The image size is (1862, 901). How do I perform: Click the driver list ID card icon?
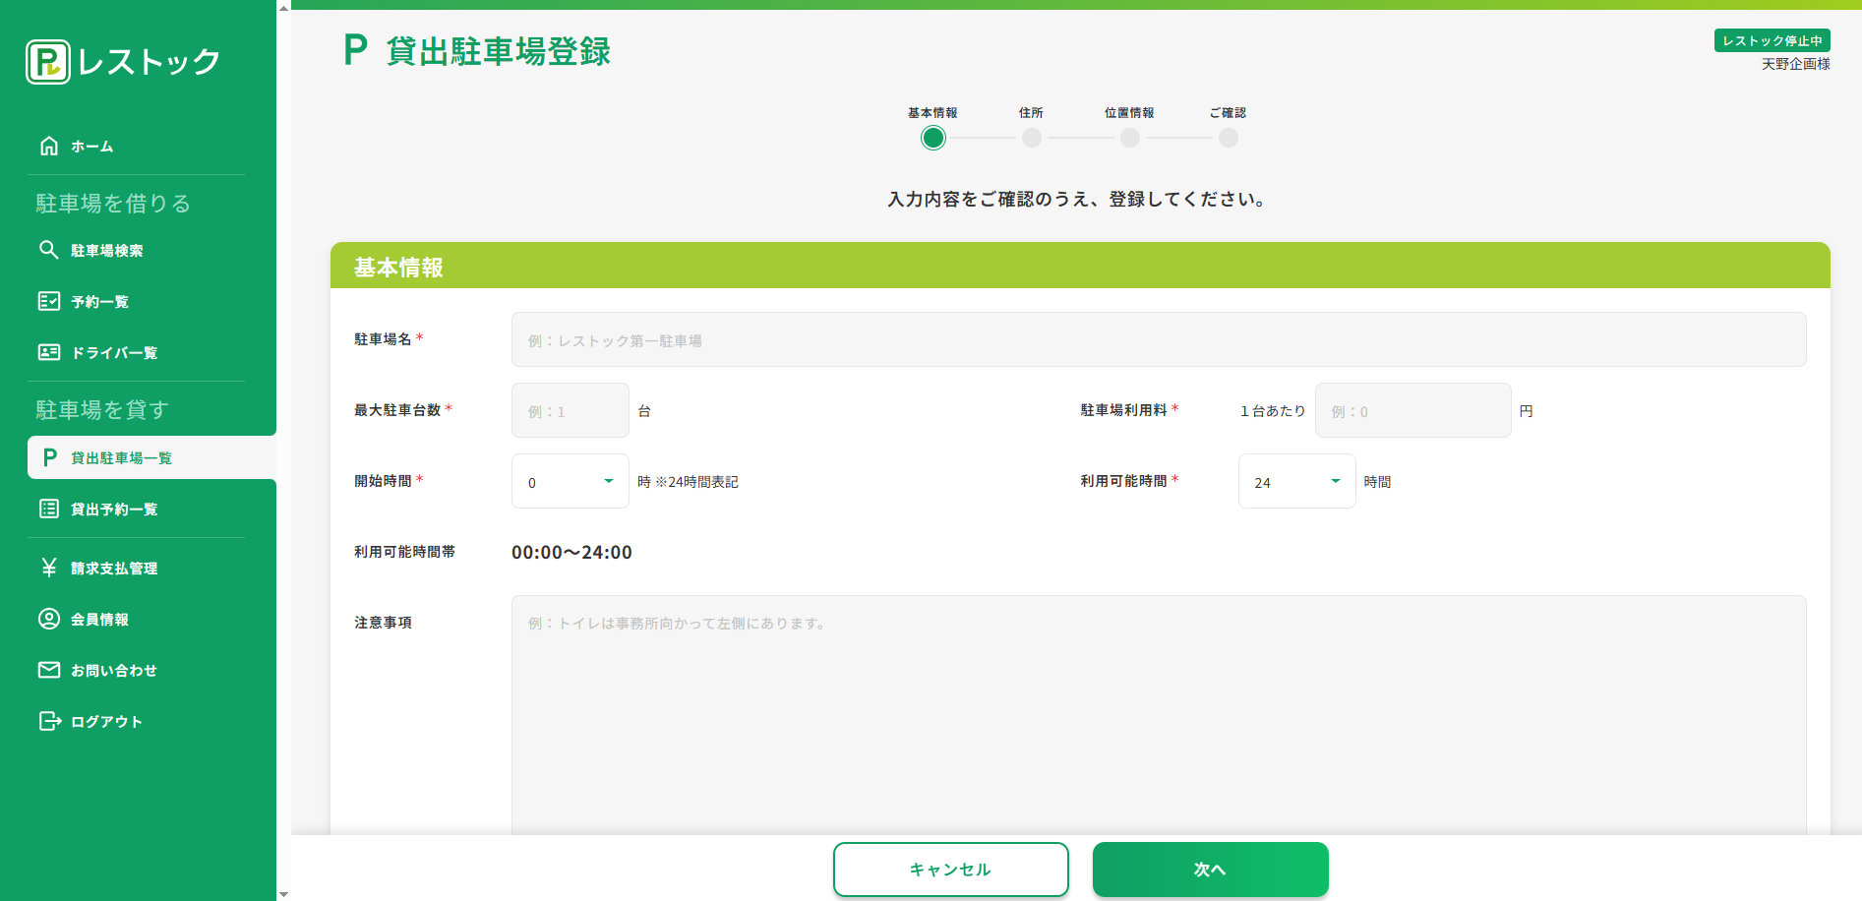[x=49, y=352]
